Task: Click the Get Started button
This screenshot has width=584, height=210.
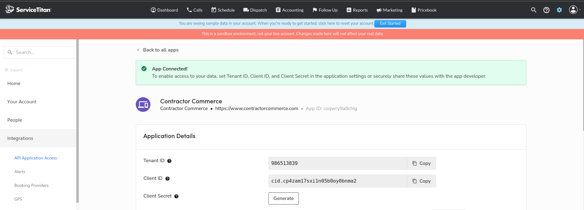Action: [x=390, y=23]
